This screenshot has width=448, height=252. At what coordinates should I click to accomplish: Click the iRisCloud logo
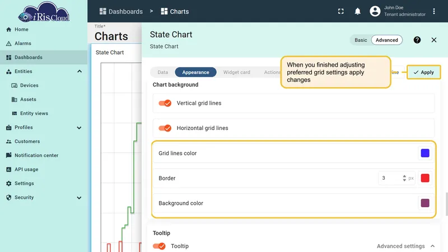[x=44, y=12]
